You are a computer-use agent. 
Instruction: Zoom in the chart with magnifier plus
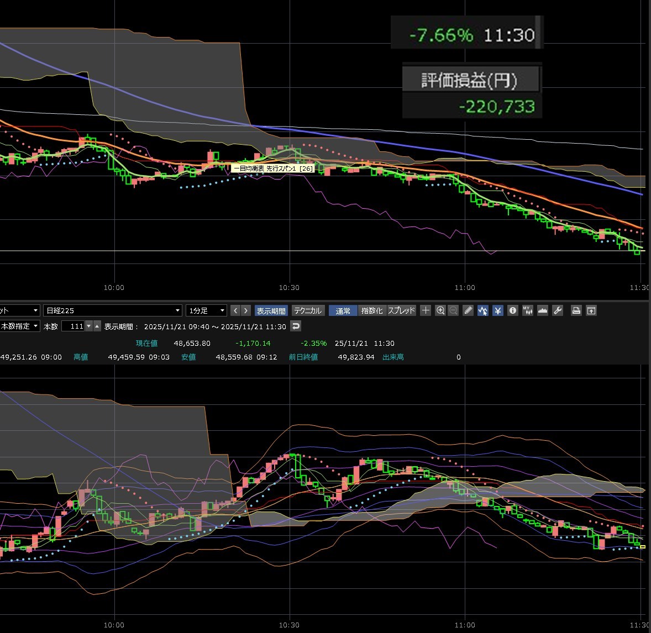[440, 310]
